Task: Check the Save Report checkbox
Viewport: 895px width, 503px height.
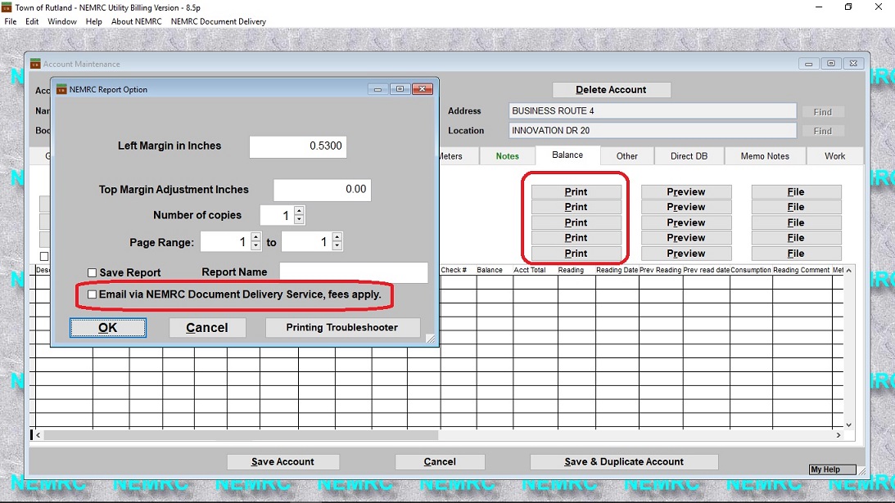Action: tap(93, 272)
